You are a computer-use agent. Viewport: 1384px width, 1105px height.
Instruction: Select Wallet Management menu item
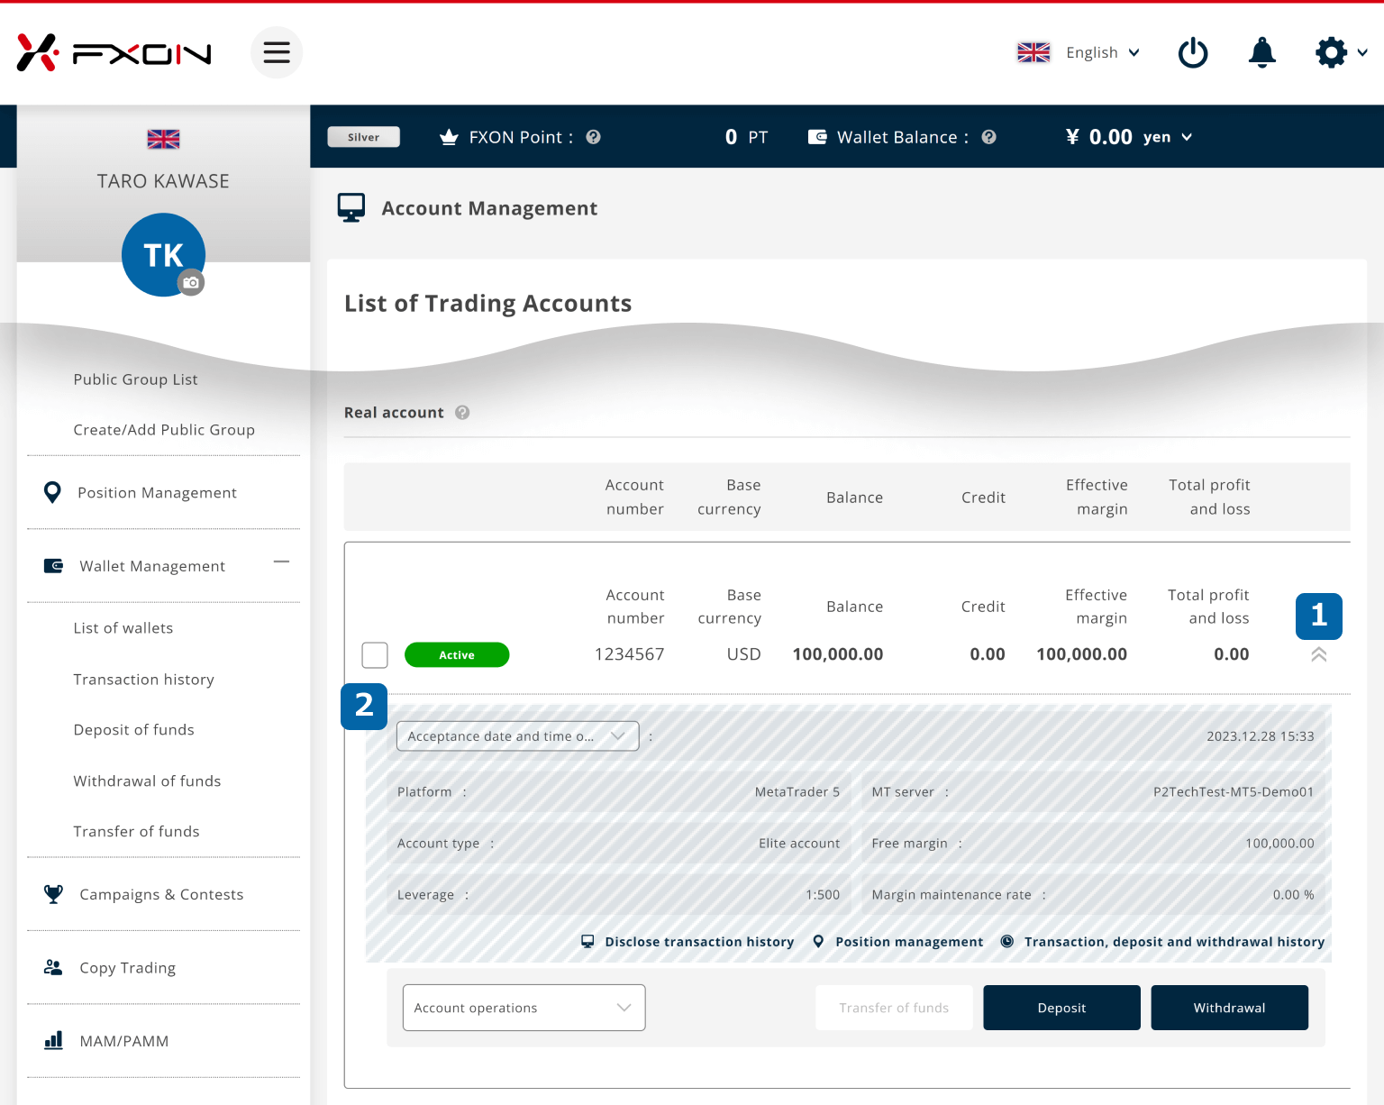152,566
